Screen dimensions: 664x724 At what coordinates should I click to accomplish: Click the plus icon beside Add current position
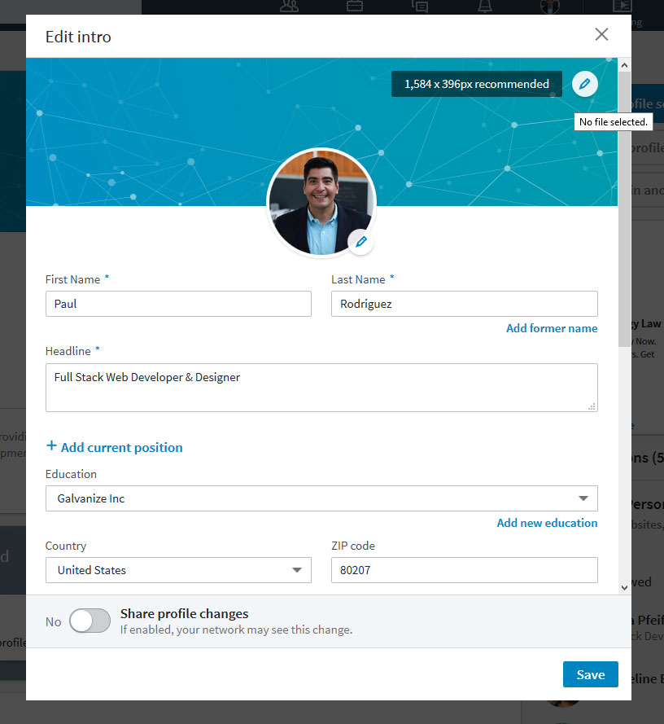[51, 446]
